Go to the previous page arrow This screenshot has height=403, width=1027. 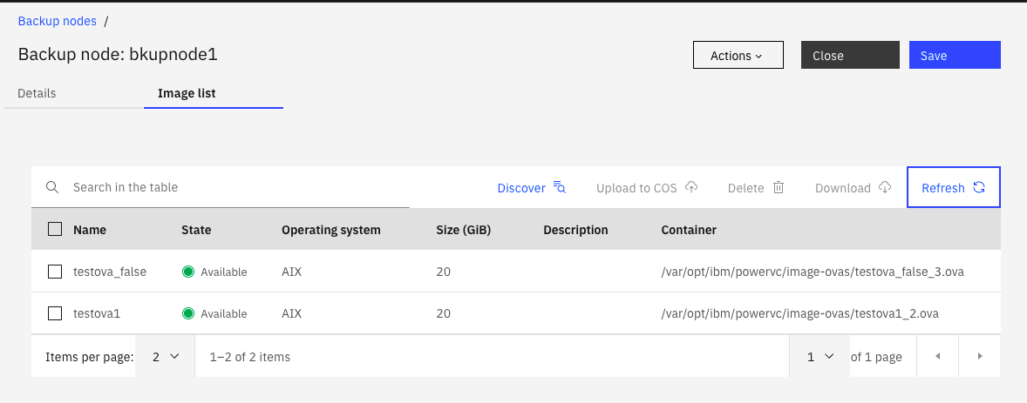937,357
